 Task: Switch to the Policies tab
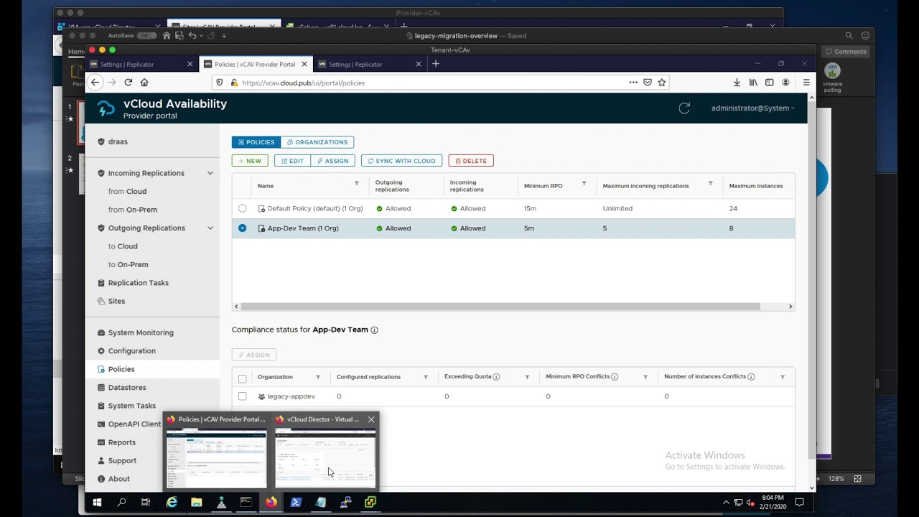(x=256, y=142)
